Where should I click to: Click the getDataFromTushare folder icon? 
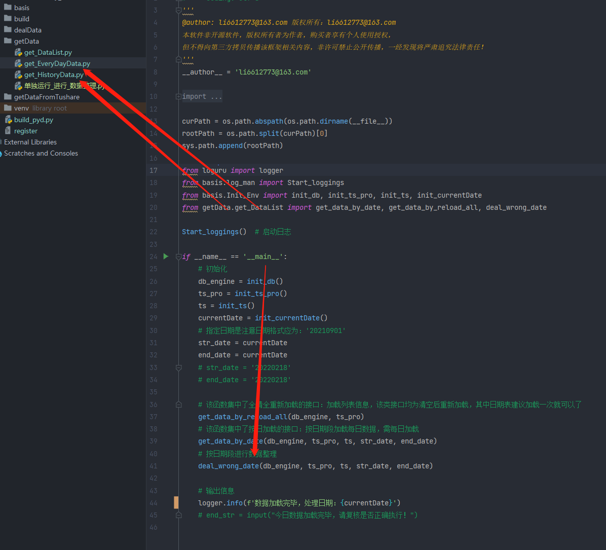pos(8,97)
